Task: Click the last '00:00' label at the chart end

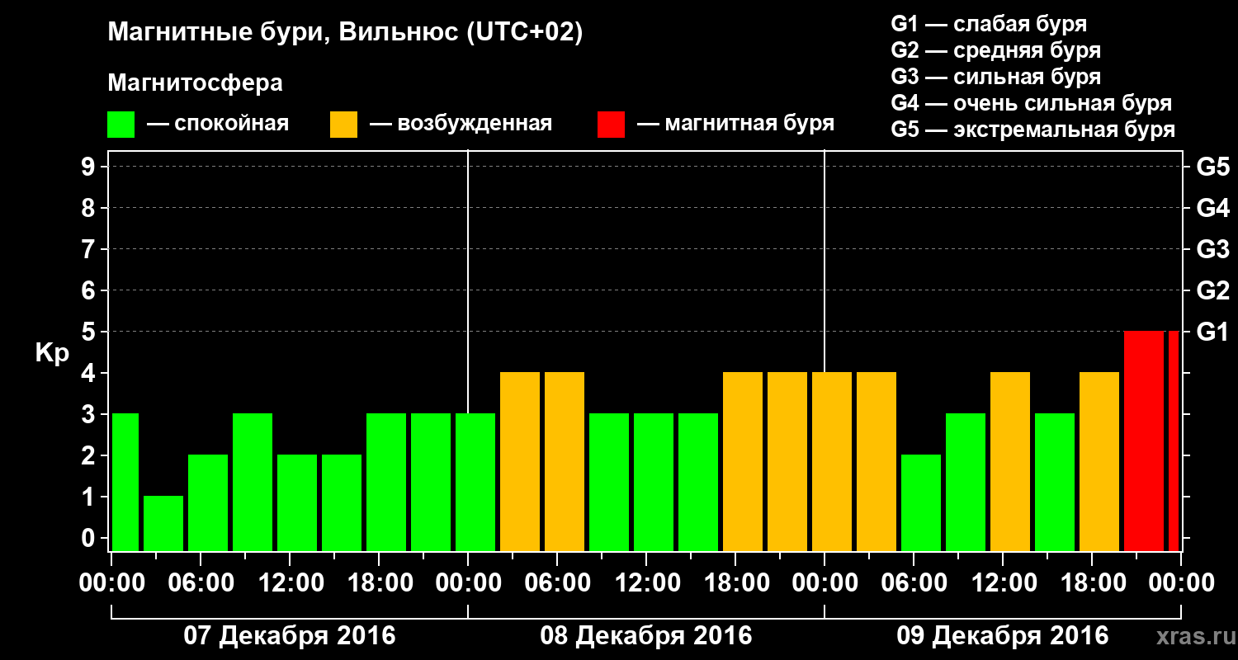Action: coord(1181,583)
